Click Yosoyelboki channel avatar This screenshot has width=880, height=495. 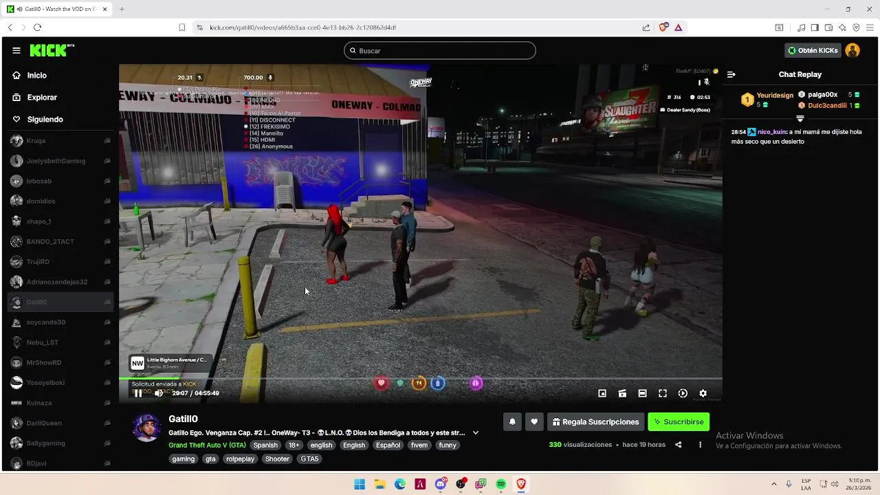coord(16,382)
